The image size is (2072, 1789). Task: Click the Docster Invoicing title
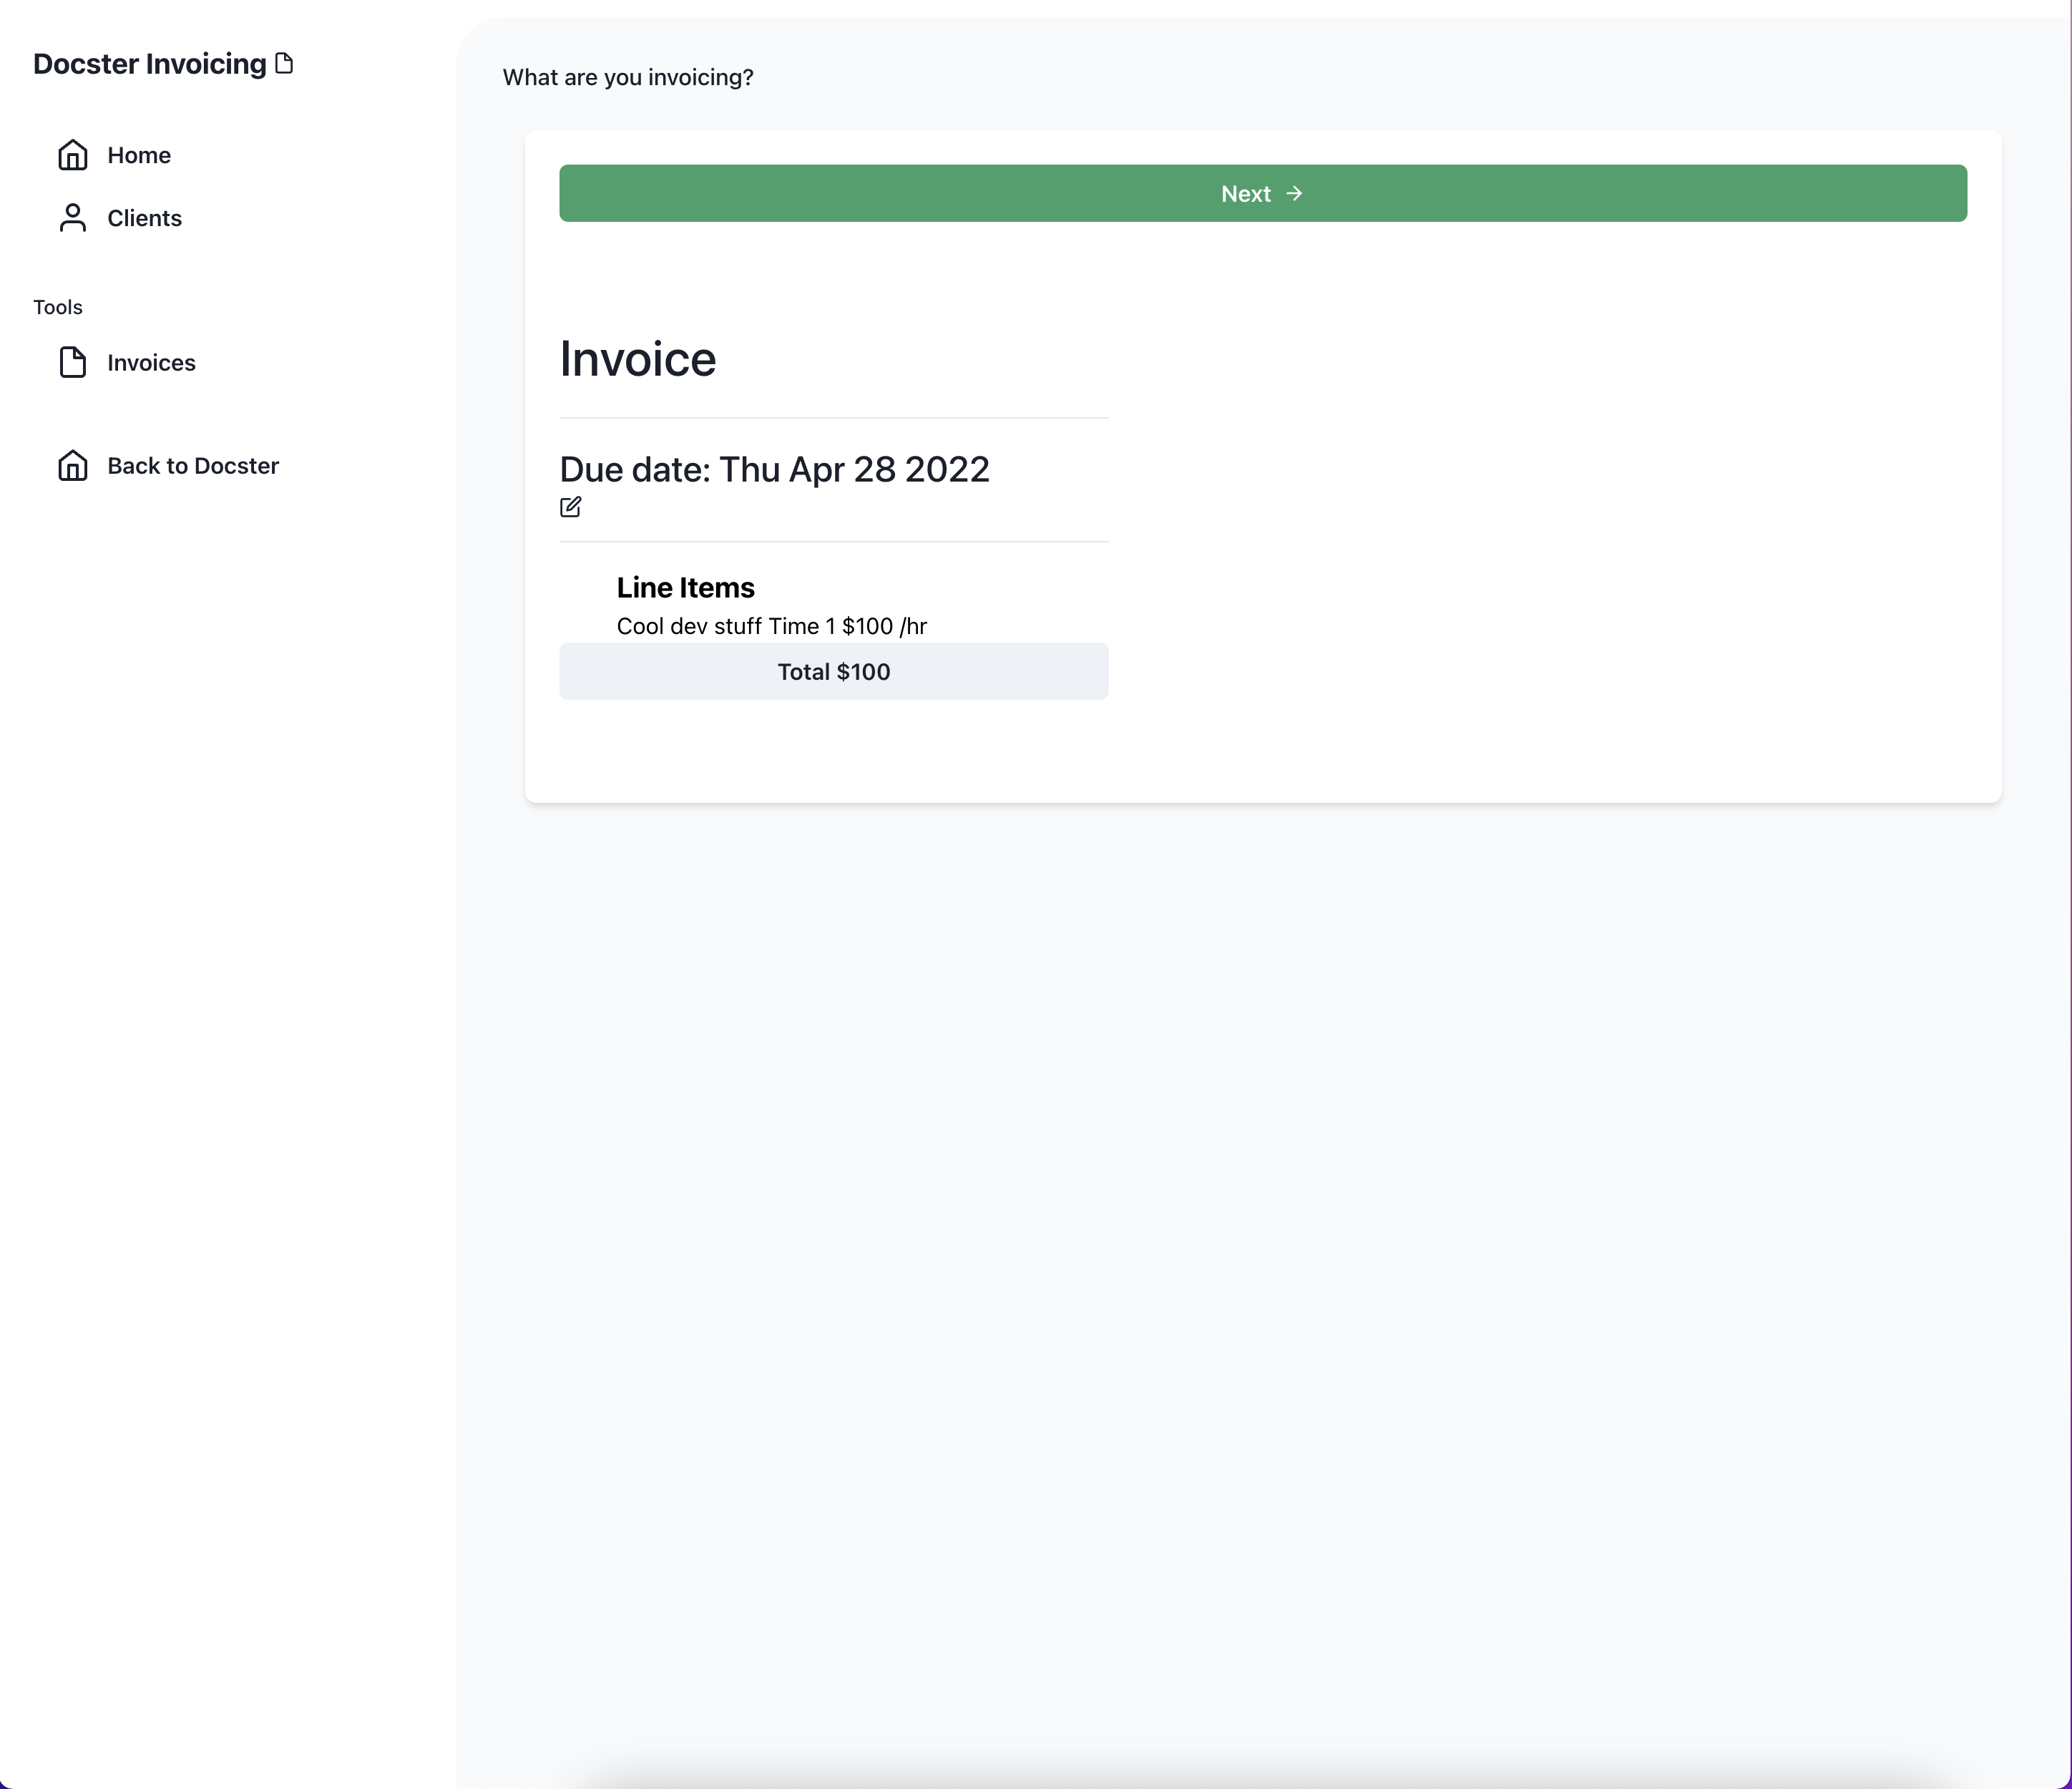pos(148,63)
